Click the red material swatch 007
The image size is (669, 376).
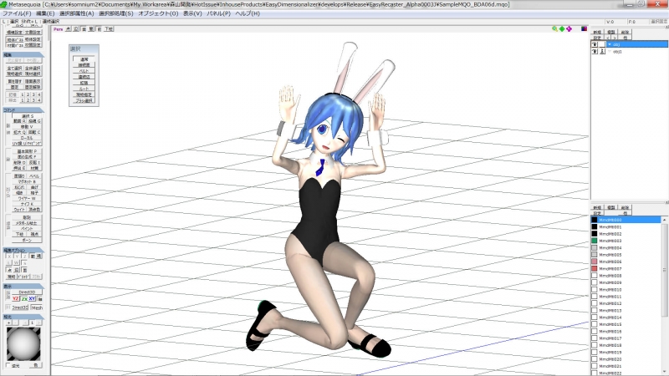595,268
